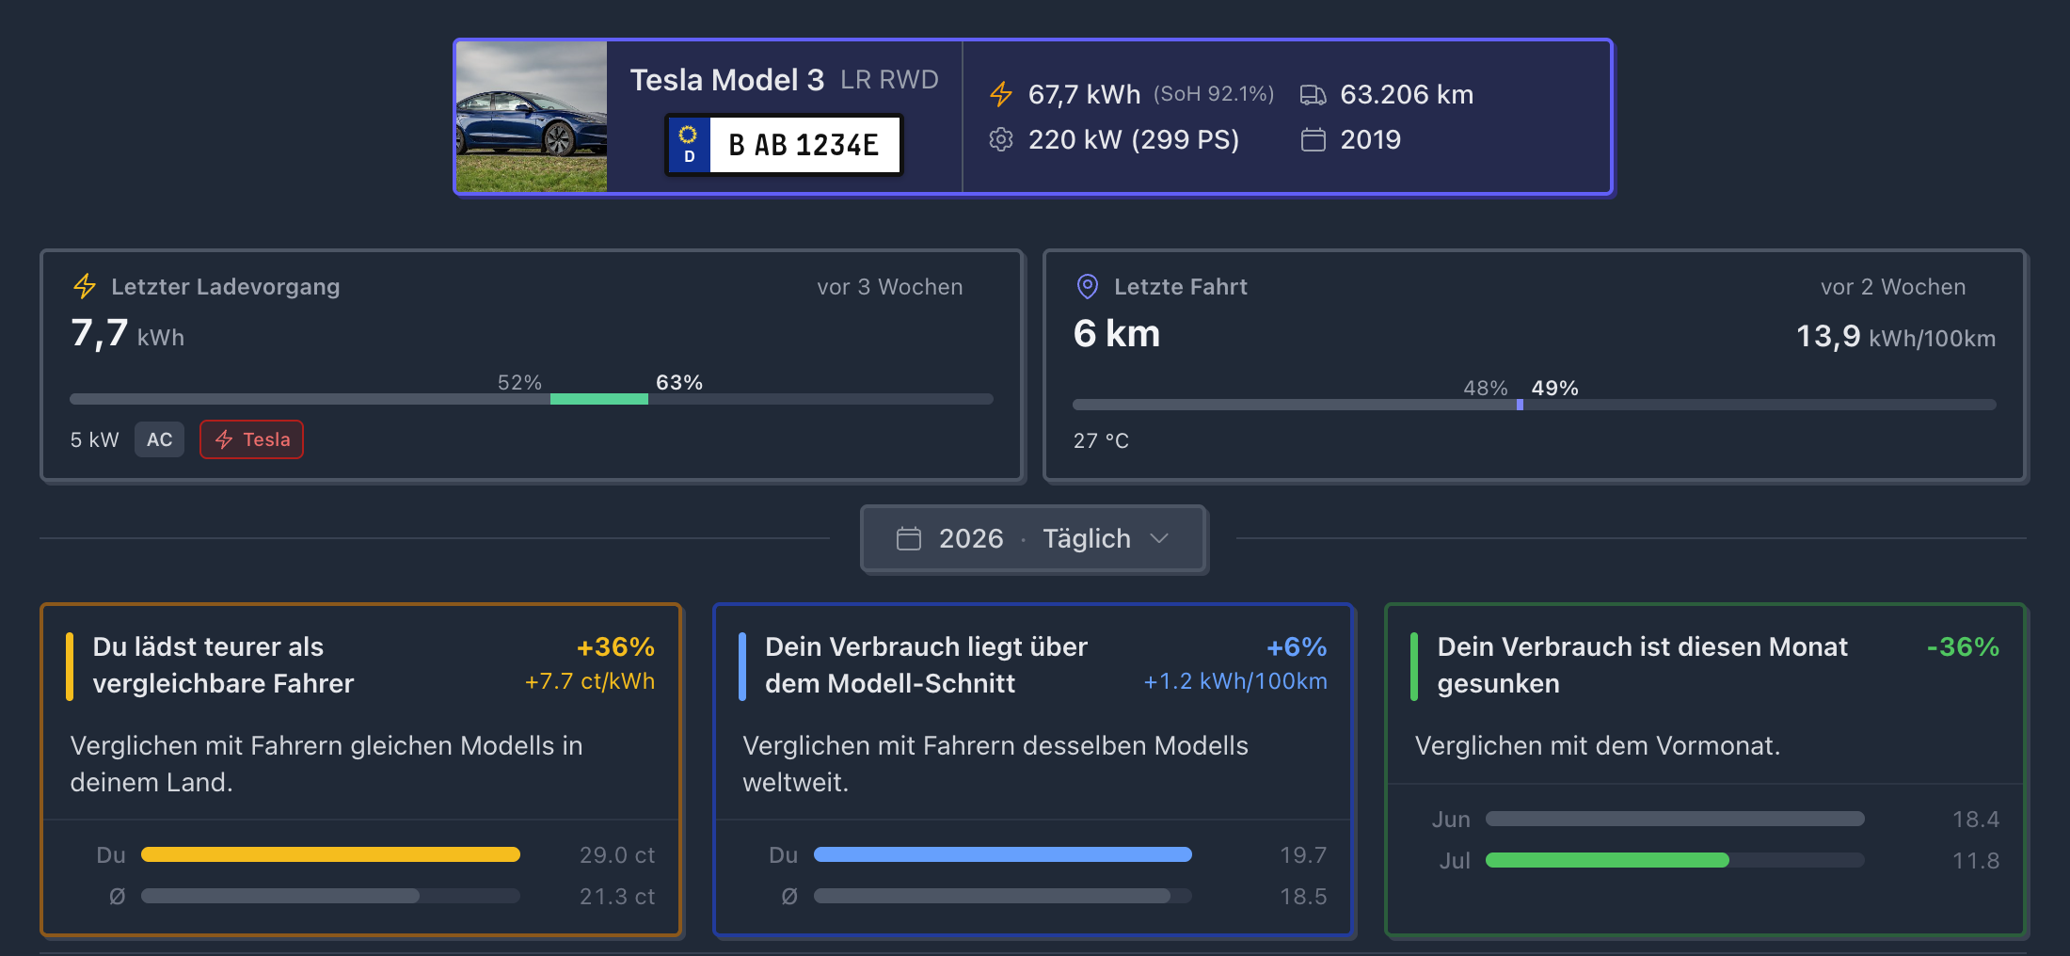Click the trip battery level marker
The height and width of the screenshot is (956, 2070).
[x=1520, y=405]
